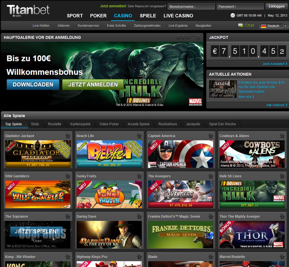This screenshot has width=289, height=267.
Task: Select the fourth banner gallery dot
Action: coord(193,37)
